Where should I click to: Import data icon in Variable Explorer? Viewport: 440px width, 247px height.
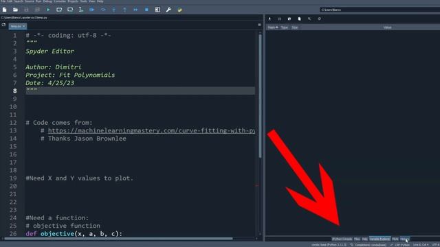[x=269, y=19]
